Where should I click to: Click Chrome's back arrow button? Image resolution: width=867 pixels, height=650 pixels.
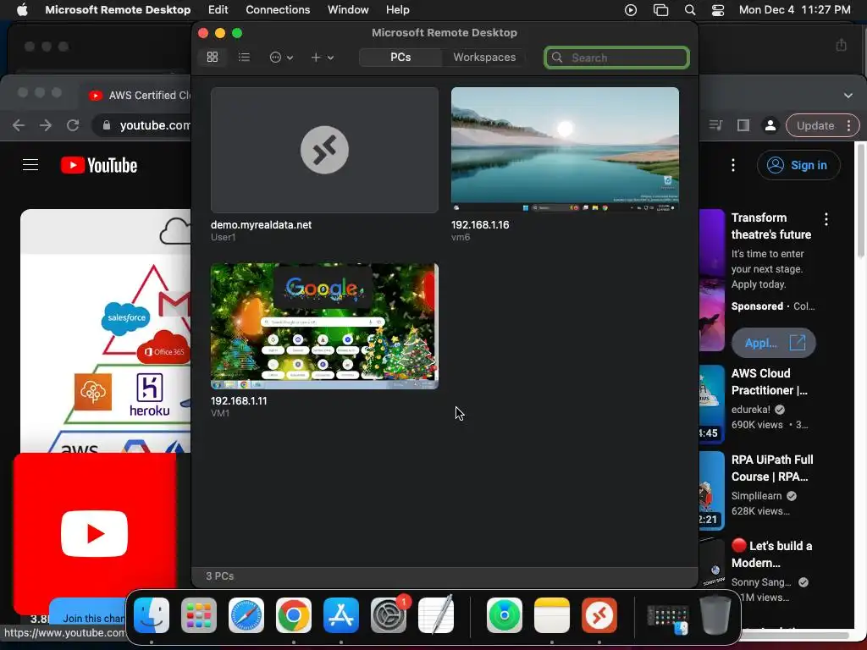tap(19, 125)
